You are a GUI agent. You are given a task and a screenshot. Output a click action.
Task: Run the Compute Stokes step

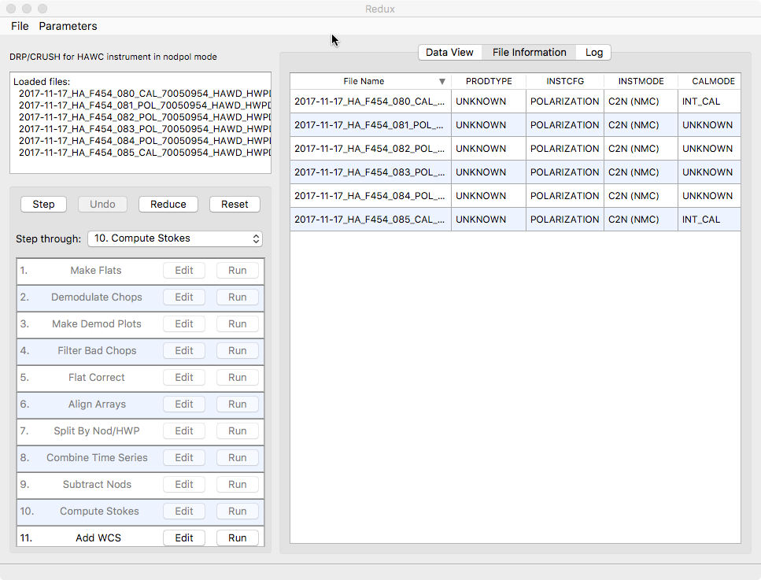(x=238, y=511)
